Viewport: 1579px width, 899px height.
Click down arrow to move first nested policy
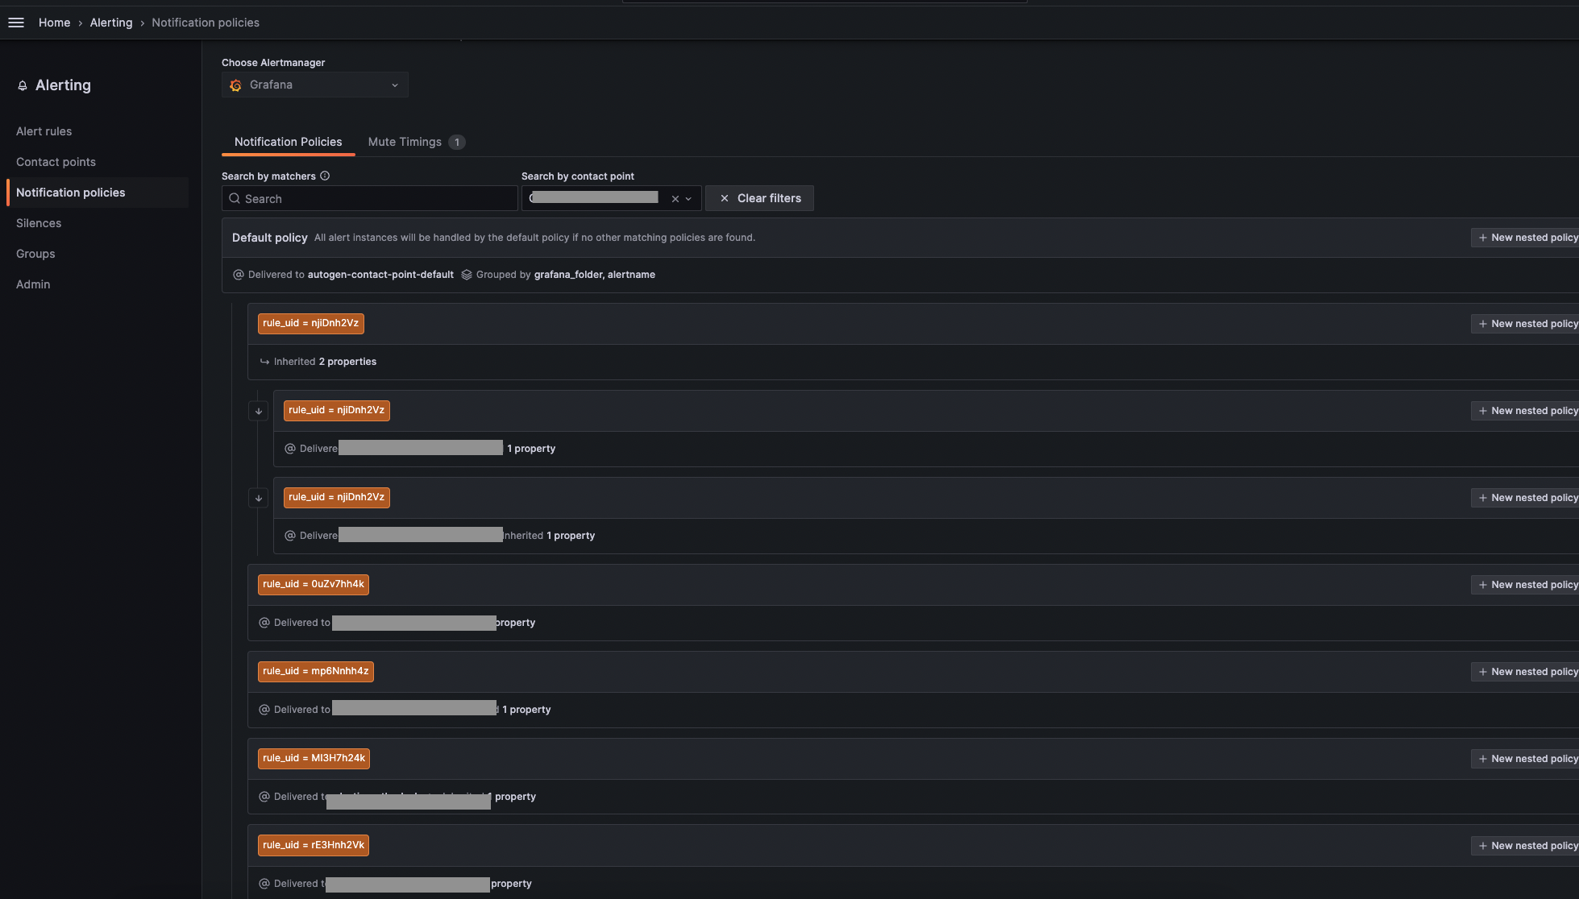coord(258,410)
